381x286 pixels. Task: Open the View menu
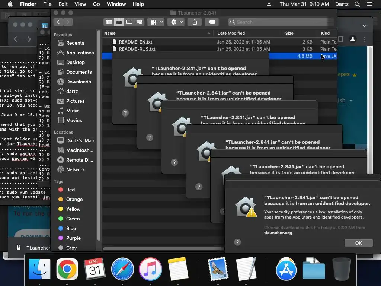[80, 4]
